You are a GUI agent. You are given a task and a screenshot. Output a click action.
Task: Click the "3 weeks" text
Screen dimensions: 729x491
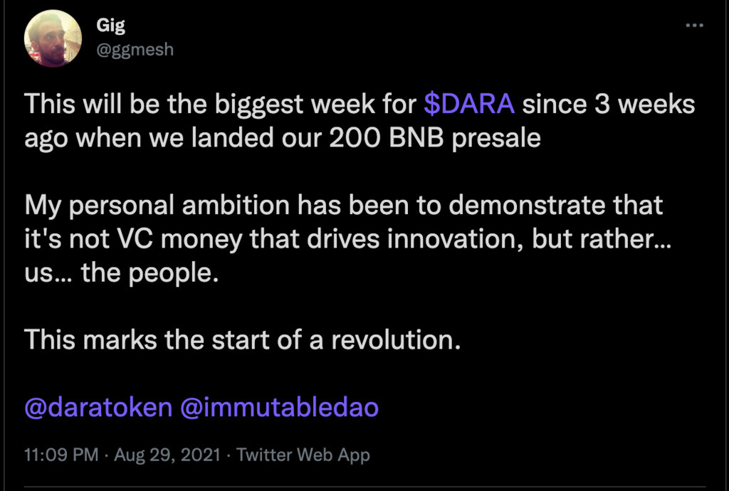(x=641, y=105)
